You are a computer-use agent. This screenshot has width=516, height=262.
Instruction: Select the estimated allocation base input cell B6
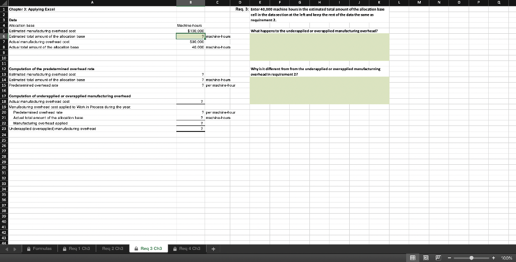(x=190, y=36)
